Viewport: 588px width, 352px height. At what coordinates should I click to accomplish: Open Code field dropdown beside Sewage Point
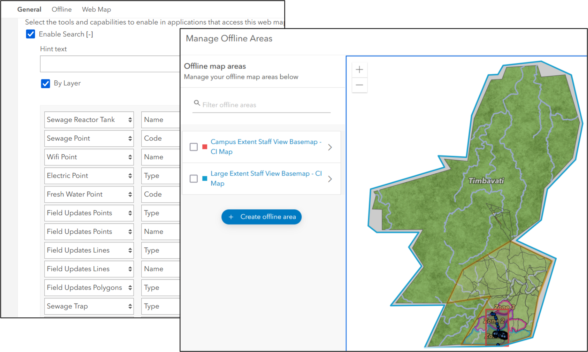tap(161, 138)
